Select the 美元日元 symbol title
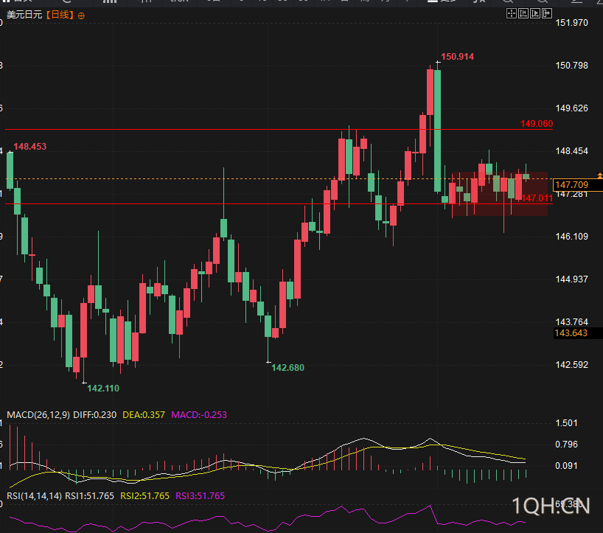The image size is (603, 533). [x=24, y=15]
